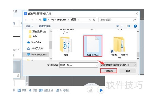Select the 新建工程.sc file
Viewport: 157px width, 104px height.
(x=93, y=46)
